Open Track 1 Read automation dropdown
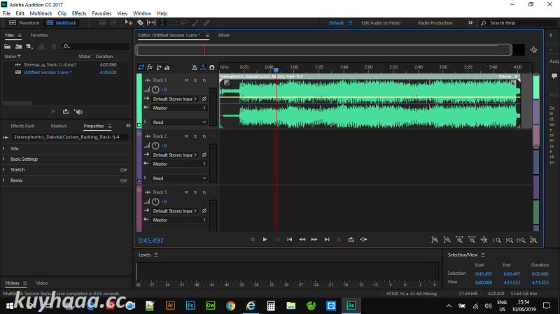The image size is (560, 314). pyautogui.click(x=179, y=122)
